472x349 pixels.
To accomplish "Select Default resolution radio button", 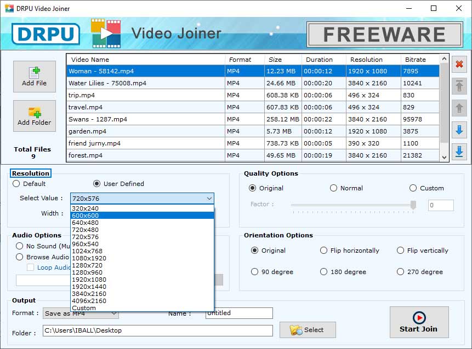I will click(16, 184).
